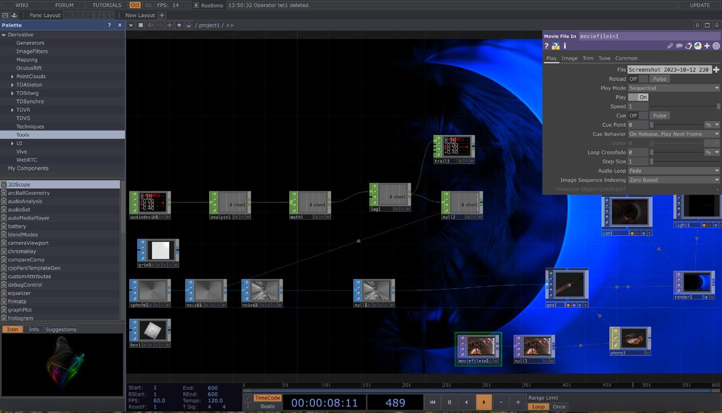This screenshot has height=413, width=722.
Task: Open the Play Mode dropdown
Action: (673, 88)
